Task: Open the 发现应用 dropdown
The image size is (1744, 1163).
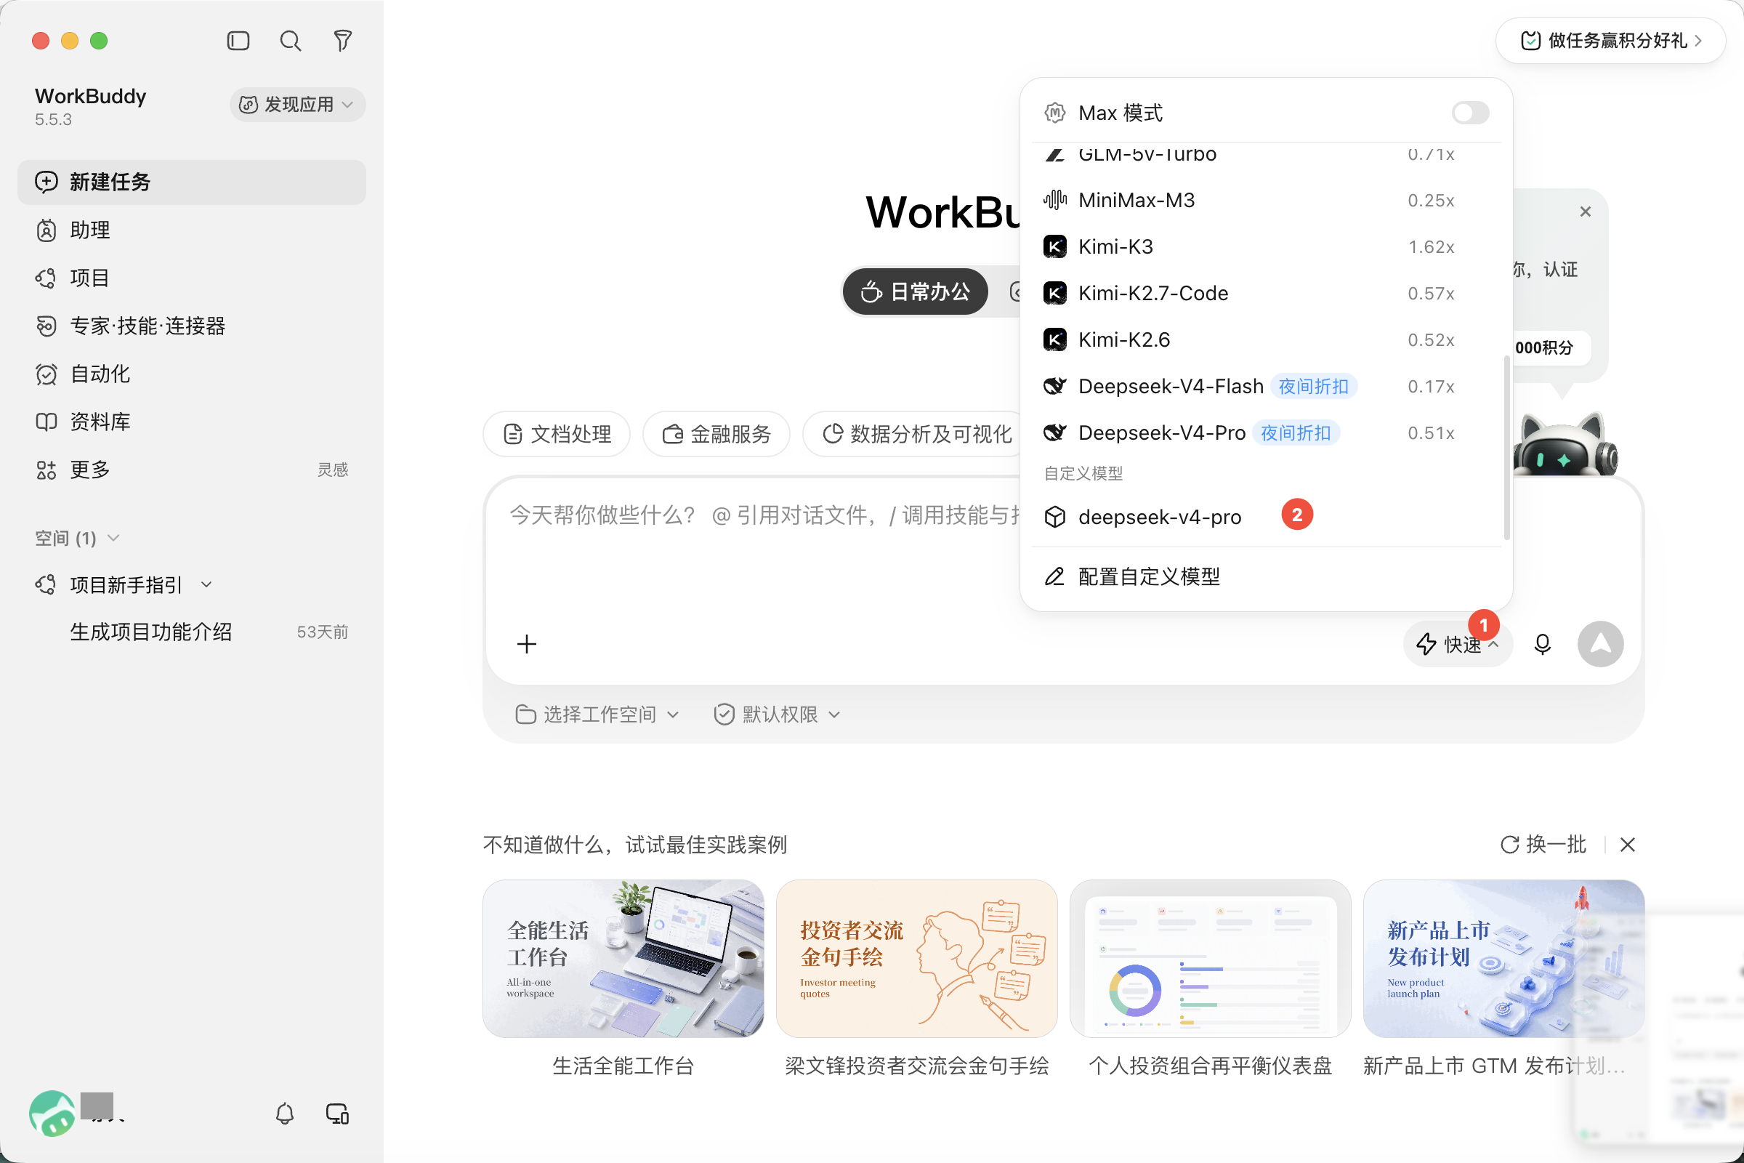Action: click(x=297, y=105)
